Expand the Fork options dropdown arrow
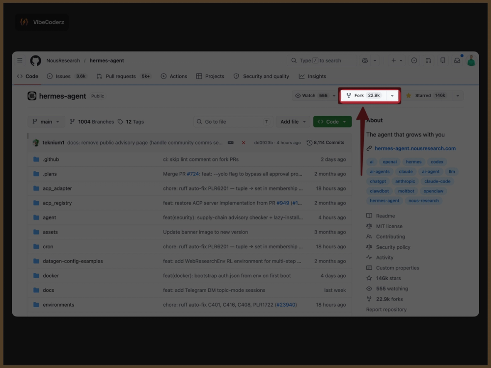The height and width of the screenshot is (368, 491). (392, 96)
